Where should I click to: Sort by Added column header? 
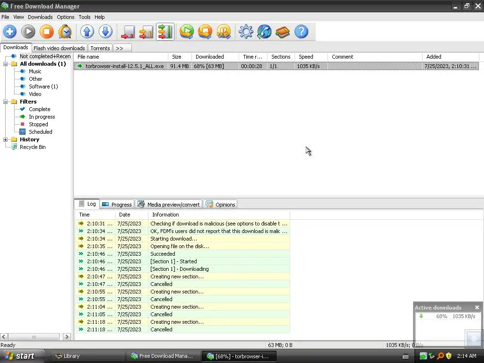coord(450,57)
